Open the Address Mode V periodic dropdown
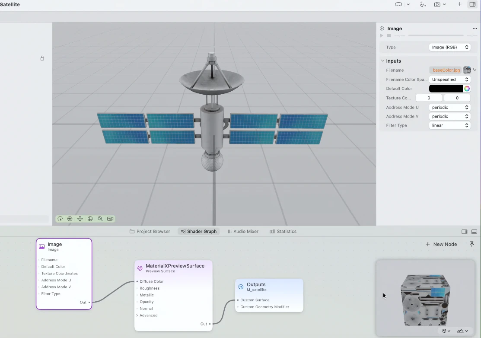This screenshot has height=338, width=481. (x=450, y=116)
